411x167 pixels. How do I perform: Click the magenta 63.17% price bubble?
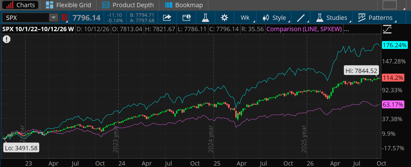393,104
